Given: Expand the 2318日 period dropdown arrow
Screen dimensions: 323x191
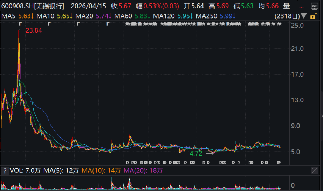Looking at the screenshot, I should (304, 16).
